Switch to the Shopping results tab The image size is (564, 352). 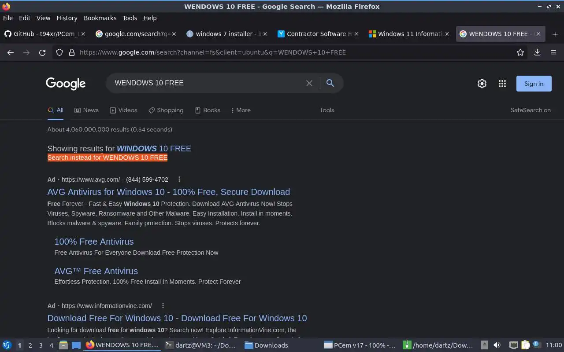pyautogui.click(x=166, y=110)
